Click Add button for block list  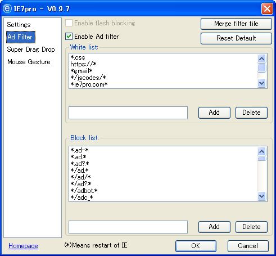(x=214, y=227)
